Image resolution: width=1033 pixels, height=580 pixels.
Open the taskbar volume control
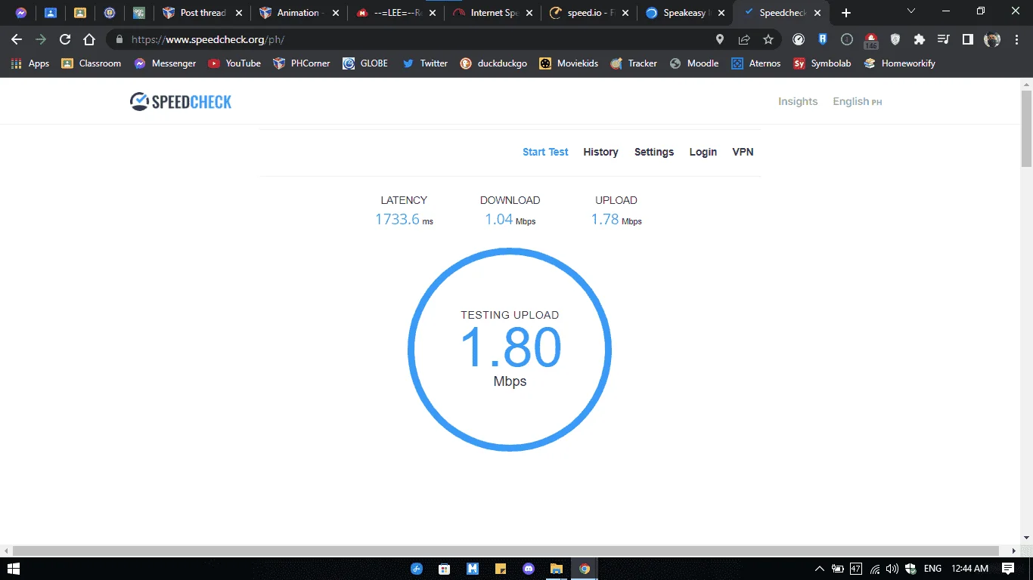892,569
